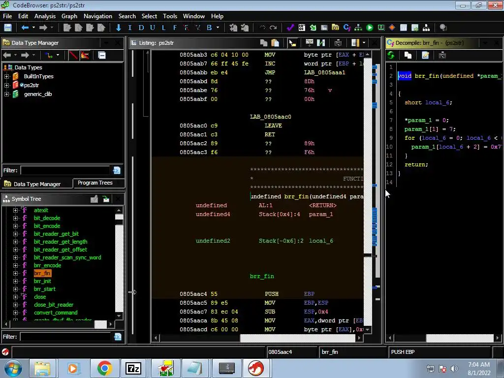
Task: Expand the ps2str data type archive node
Action: (x=6, y=85)
